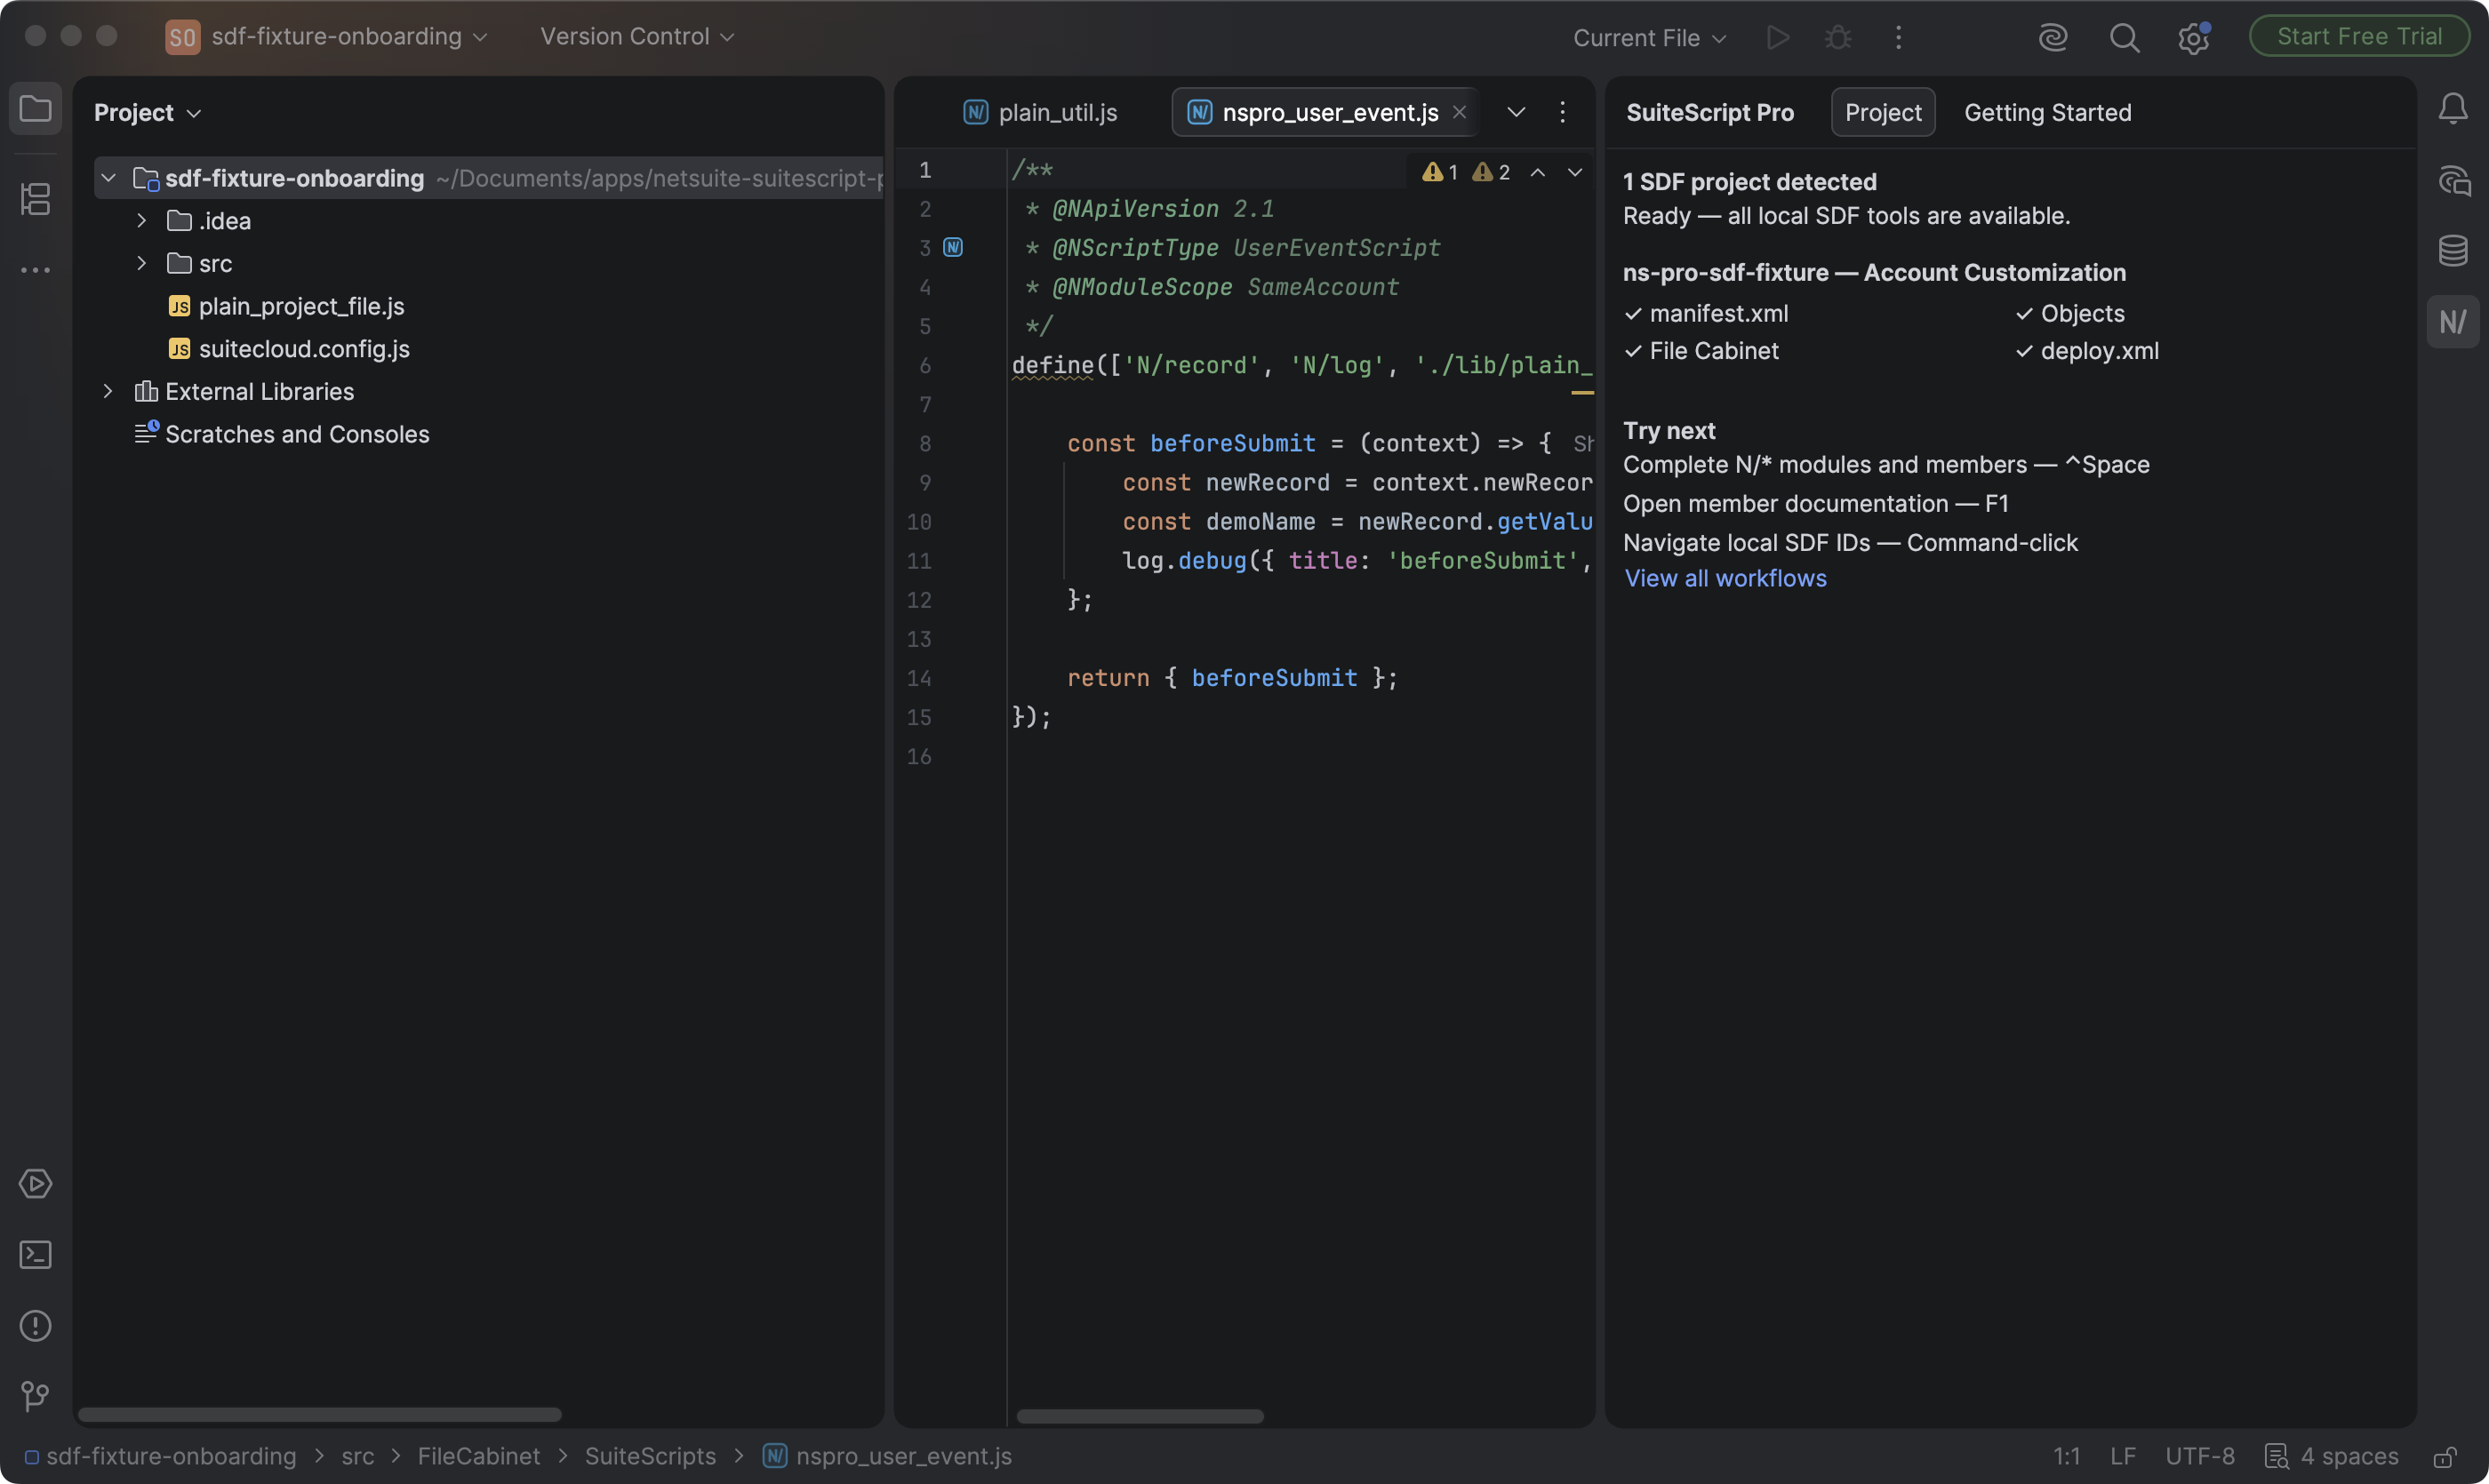
Task: Expand the src folder
Action: (141, 263)
